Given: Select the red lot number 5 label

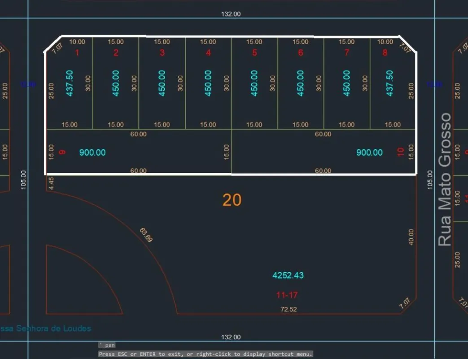Looking at the screenshot, I should (254, 53).
